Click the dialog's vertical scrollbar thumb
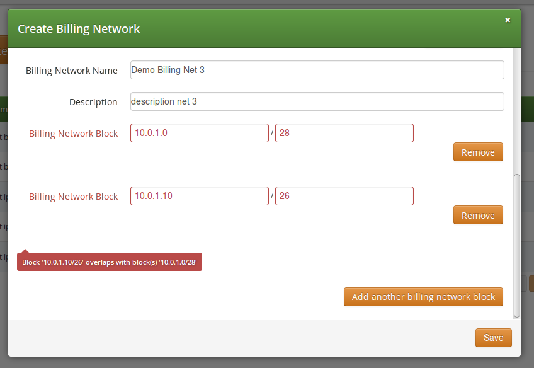This screenshot has width=534, height=368. tap(517, 246)
